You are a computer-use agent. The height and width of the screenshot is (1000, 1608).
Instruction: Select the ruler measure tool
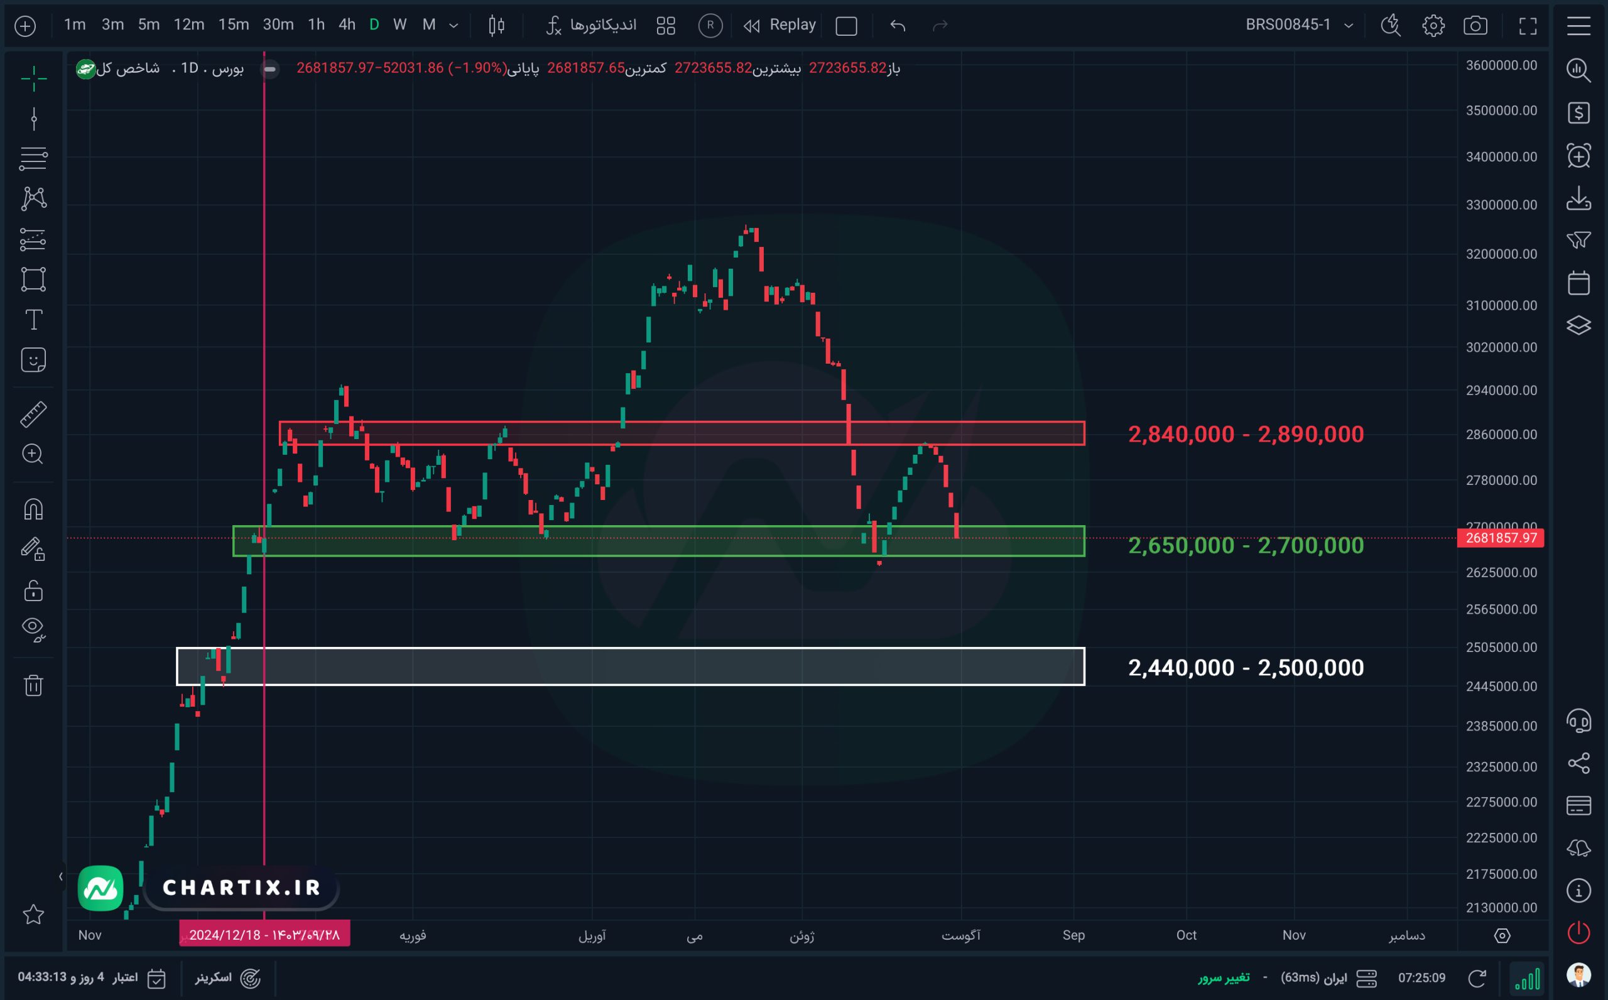[33, 415]
